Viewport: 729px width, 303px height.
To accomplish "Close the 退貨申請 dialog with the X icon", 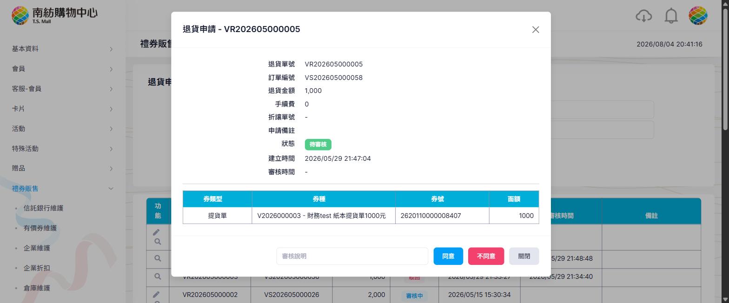I will click(x=536, y=30).
